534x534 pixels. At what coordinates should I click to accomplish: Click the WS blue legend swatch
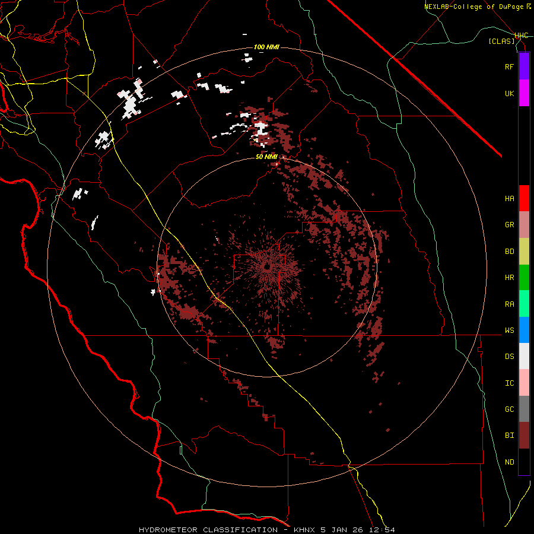[524, 330]
